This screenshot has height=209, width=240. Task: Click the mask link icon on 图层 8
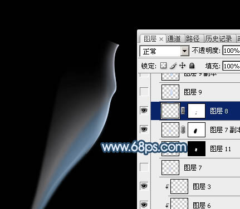[x=183, y=111]
